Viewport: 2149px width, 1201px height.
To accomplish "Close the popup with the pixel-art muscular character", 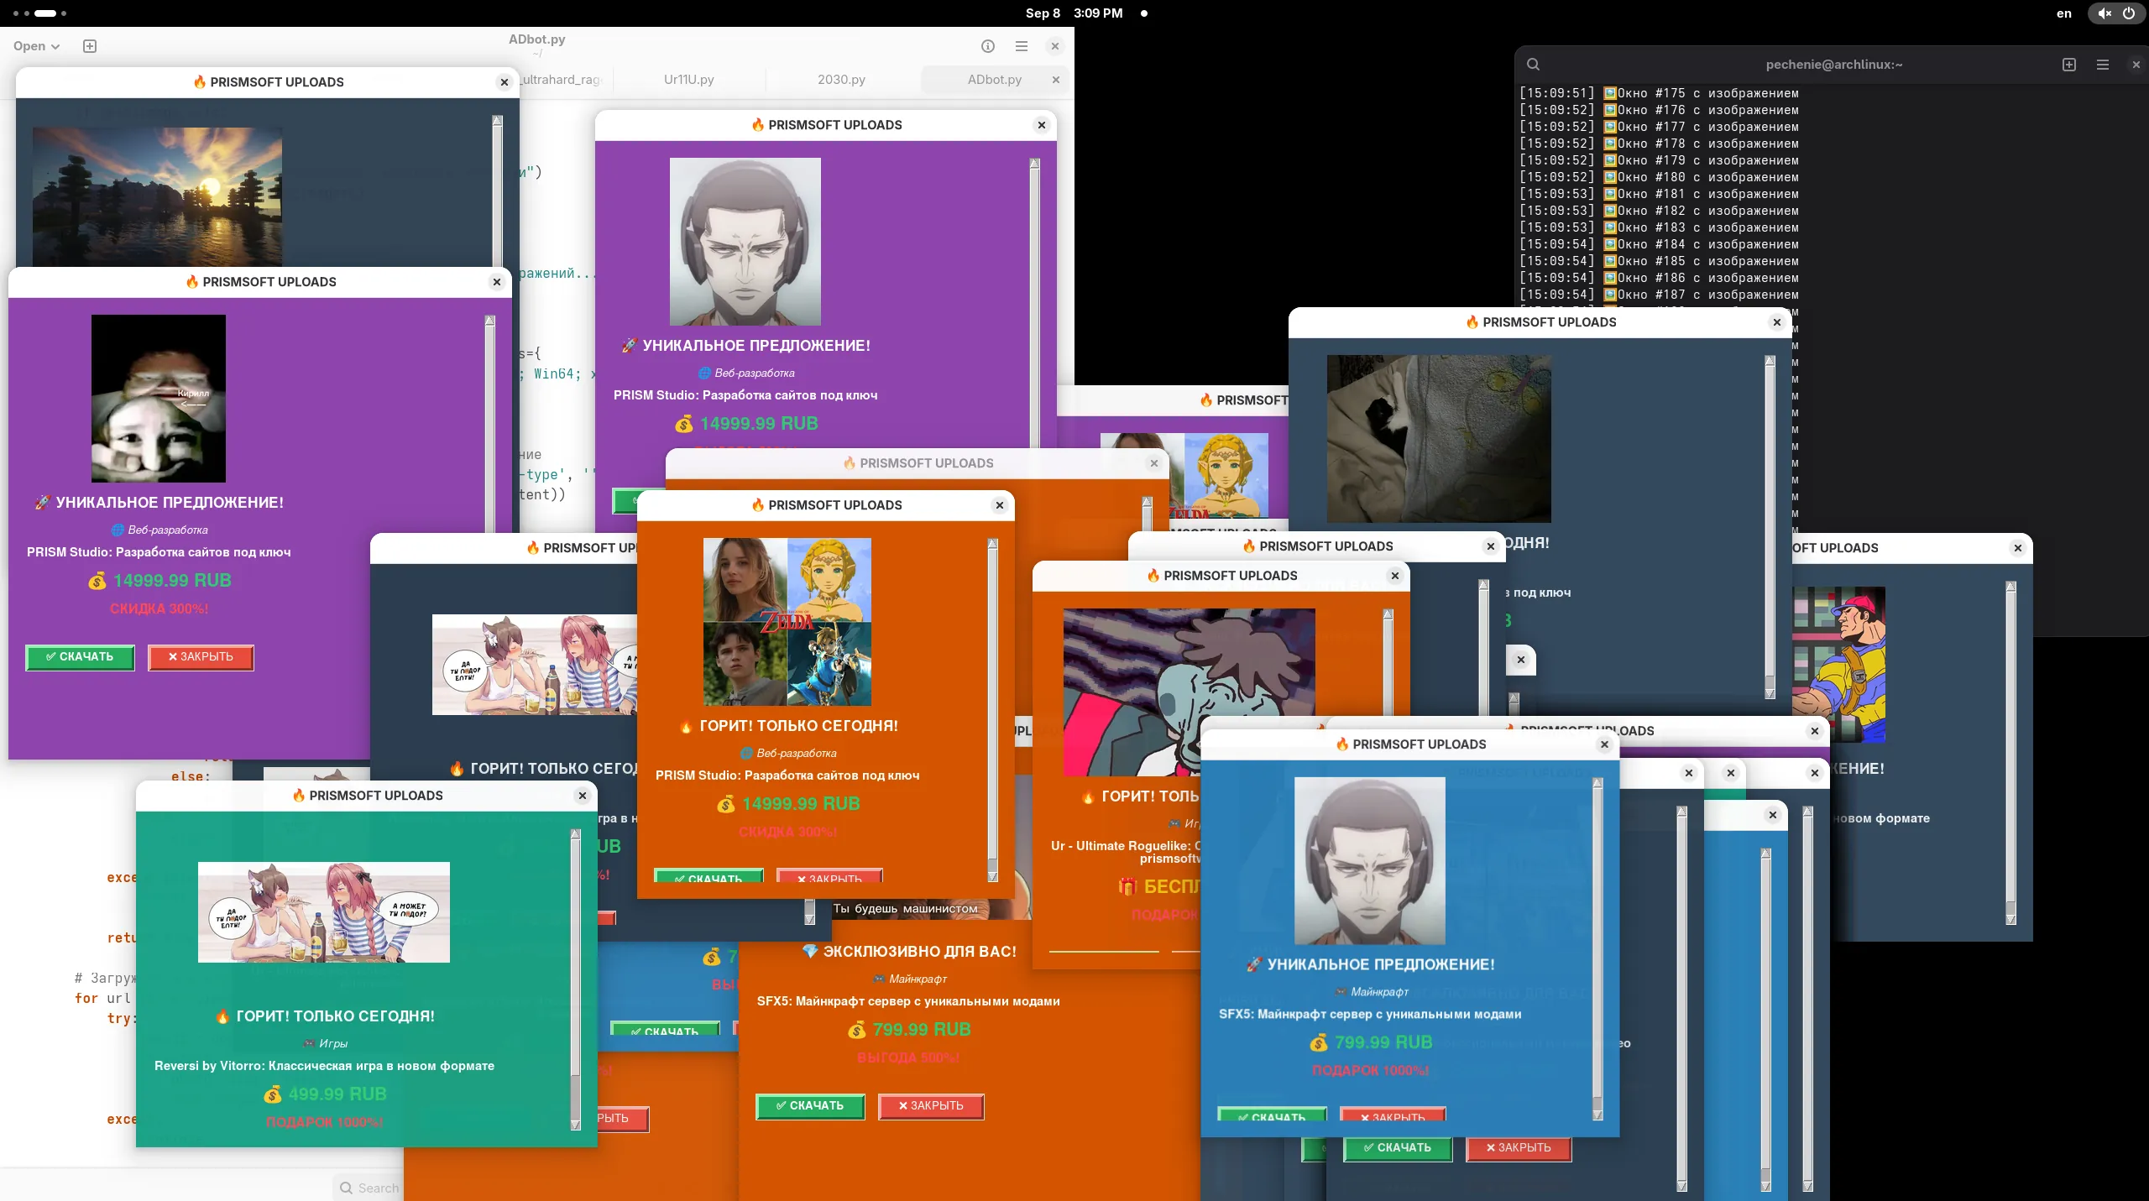I will coord(2018,548).
